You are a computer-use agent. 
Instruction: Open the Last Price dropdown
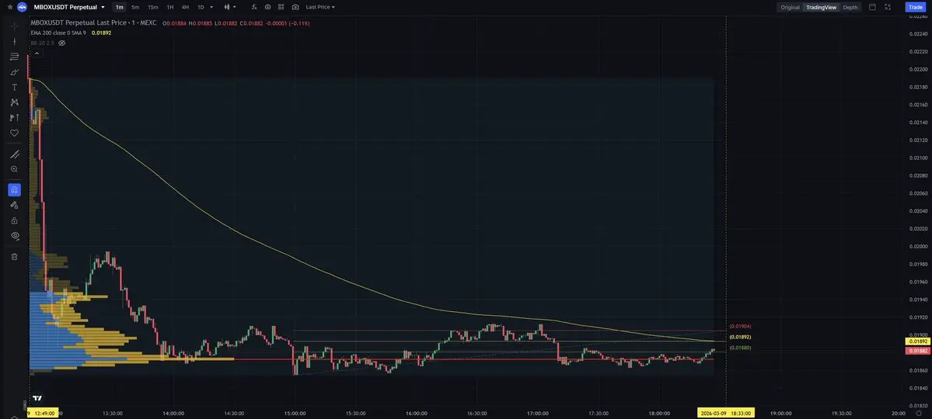click(319, 7)
